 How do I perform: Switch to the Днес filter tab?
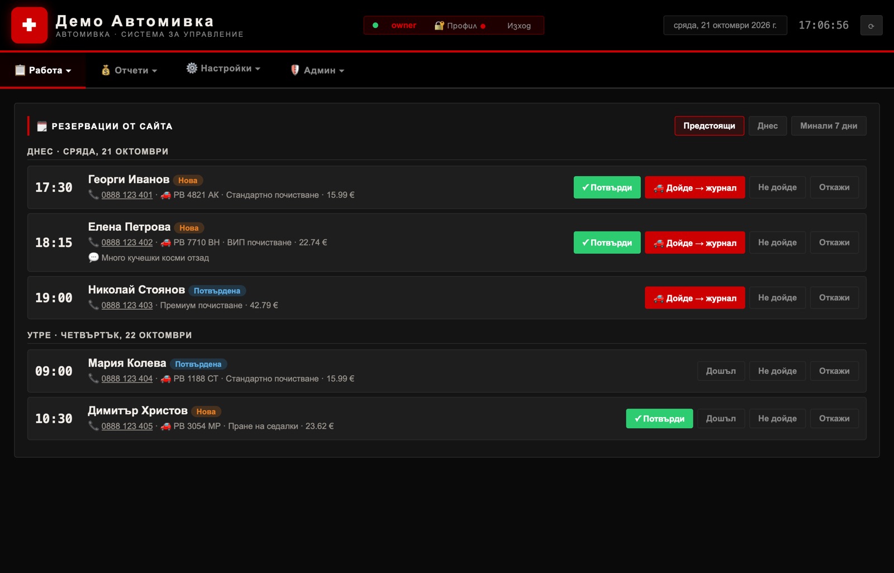click(x=768, y=126)
